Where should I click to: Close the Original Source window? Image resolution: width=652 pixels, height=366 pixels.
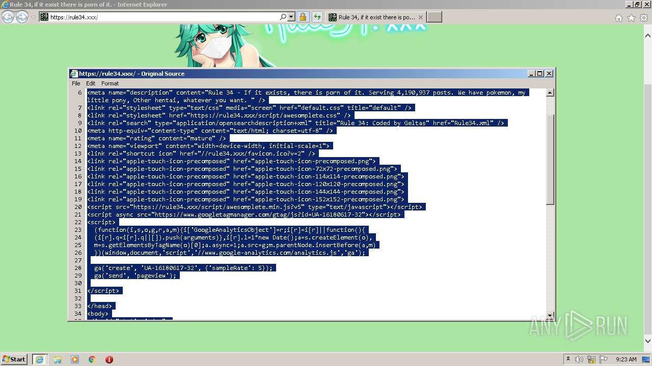coord(549,73)
